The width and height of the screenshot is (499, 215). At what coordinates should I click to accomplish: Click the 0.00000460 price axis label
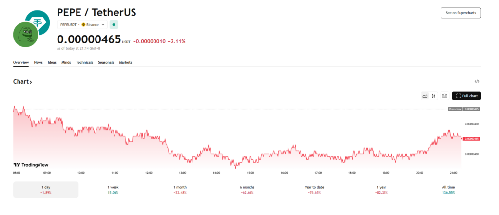[x=471, y=154]
